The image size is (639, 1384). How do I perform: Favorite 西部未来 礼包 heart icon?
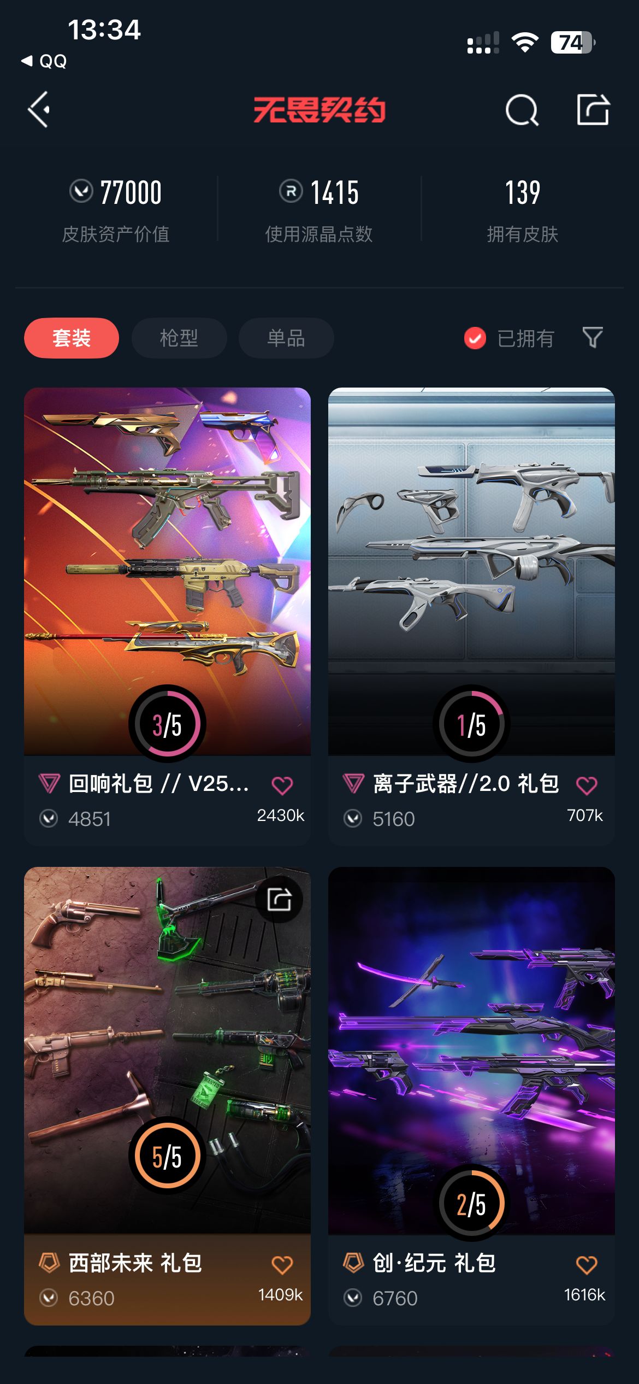[282, 1265]
